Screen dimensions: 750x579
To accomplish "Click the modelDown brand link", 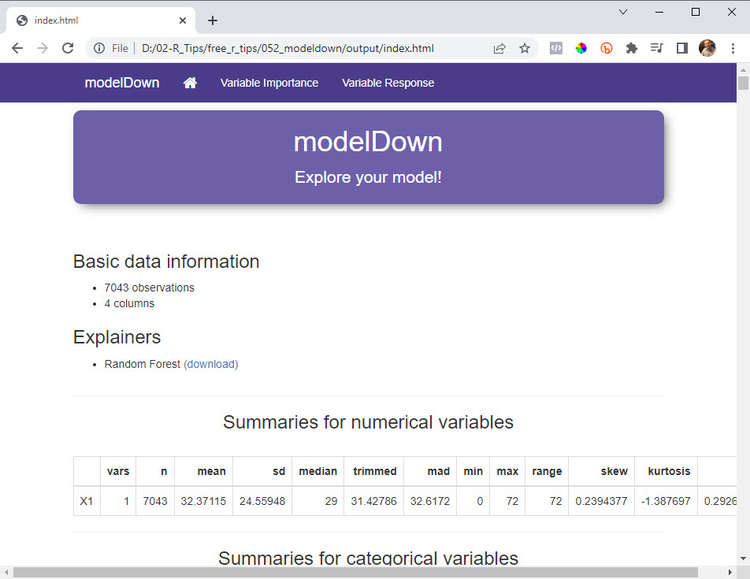I will 122,83.
